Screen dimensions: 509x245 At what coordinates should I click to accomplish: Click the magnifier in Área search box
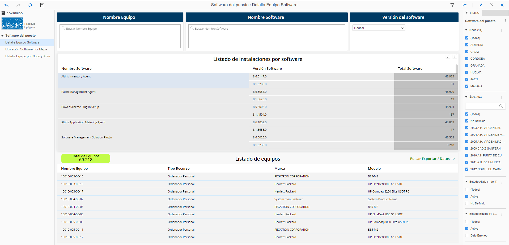(501, 106)
